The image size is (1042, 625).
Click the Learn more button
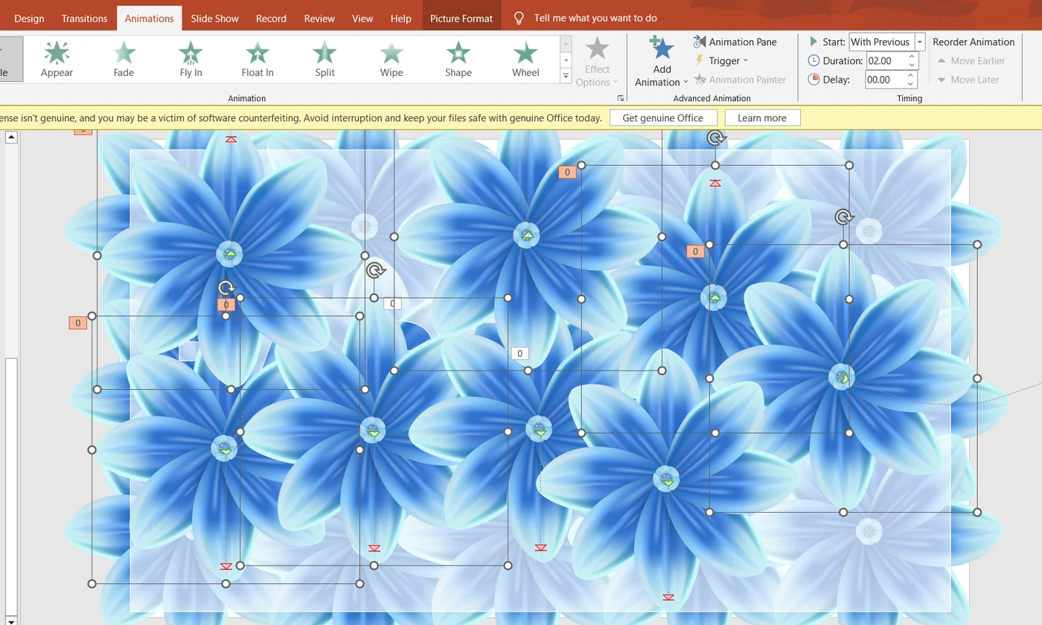click(762, 118)
